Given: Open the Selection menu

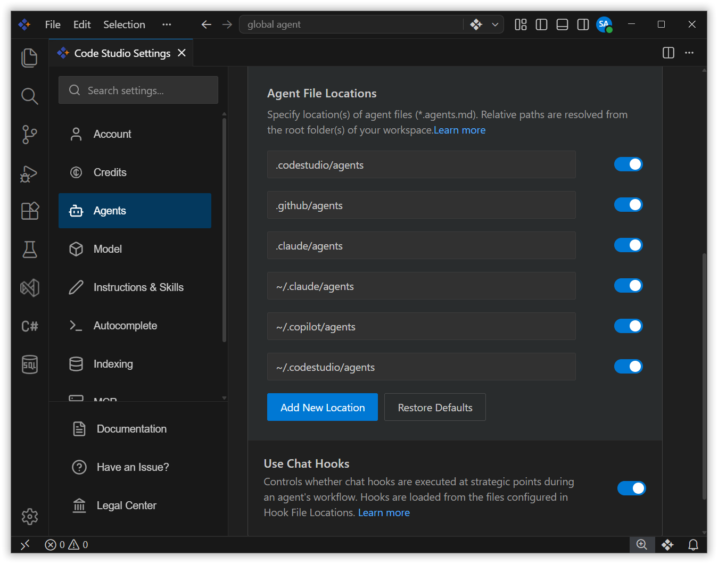Looking at the screenshot, I should [x=124, y=24].
